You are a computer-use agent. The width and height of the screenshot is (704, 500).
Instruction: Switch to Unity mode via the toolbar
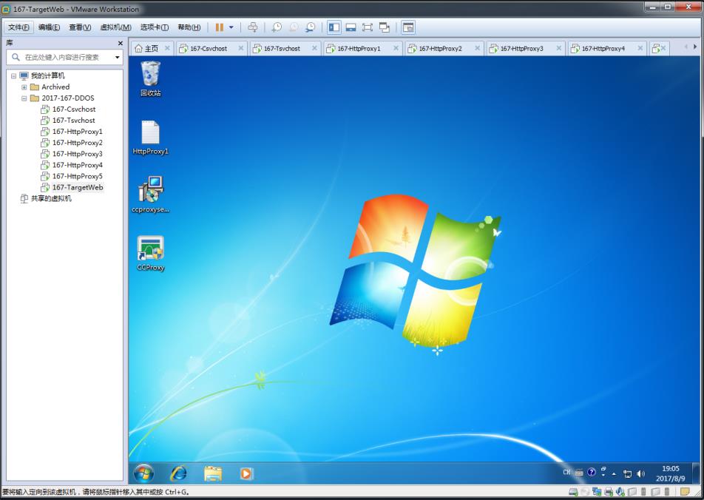(385, 27)
